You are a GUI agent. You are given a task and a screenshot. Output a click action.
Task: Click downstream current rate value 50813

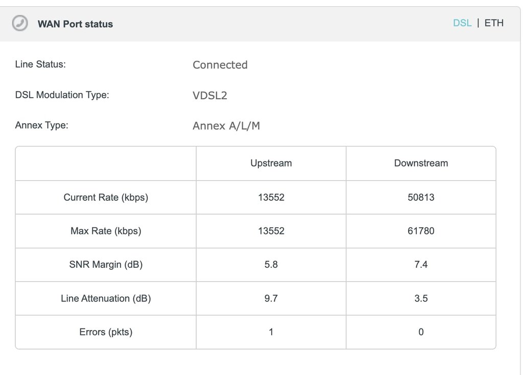pos(421,197)
